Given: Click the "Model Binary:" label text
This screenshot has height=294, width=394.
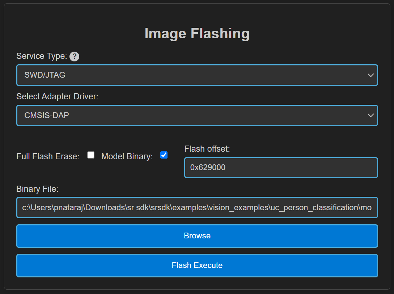Looking at the screenshot, I should (x=127, y=156).
